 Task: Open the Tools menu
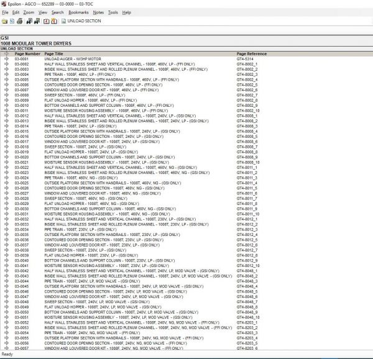(x=113, y=12)
